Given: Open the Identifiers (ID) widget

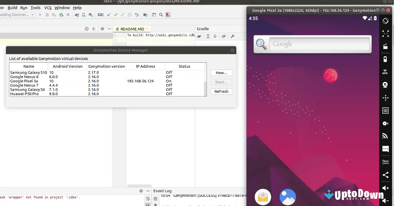Looking at the screenshot, I should [385, 111].
